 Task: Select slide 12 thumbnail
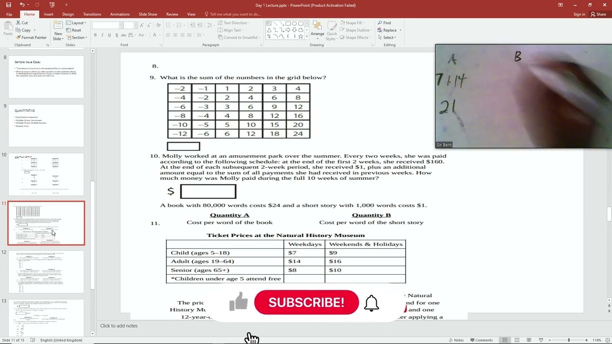click(46, 272)
